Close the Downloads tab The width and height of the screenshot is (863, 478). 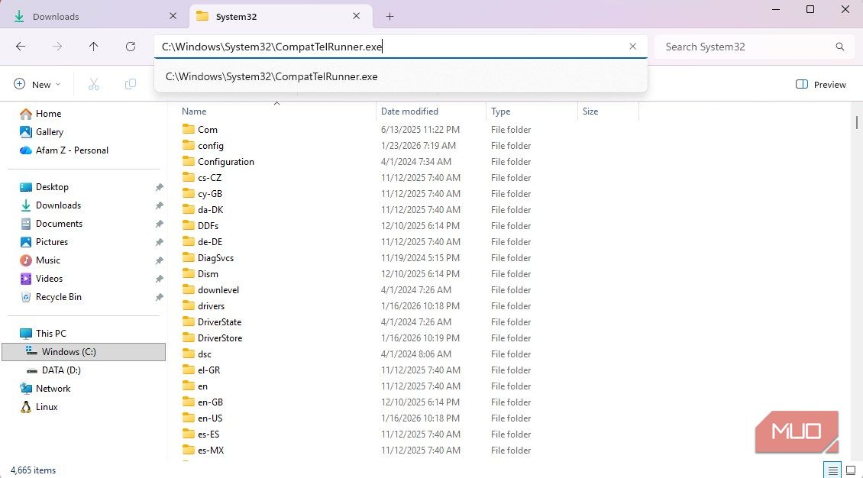173,16
